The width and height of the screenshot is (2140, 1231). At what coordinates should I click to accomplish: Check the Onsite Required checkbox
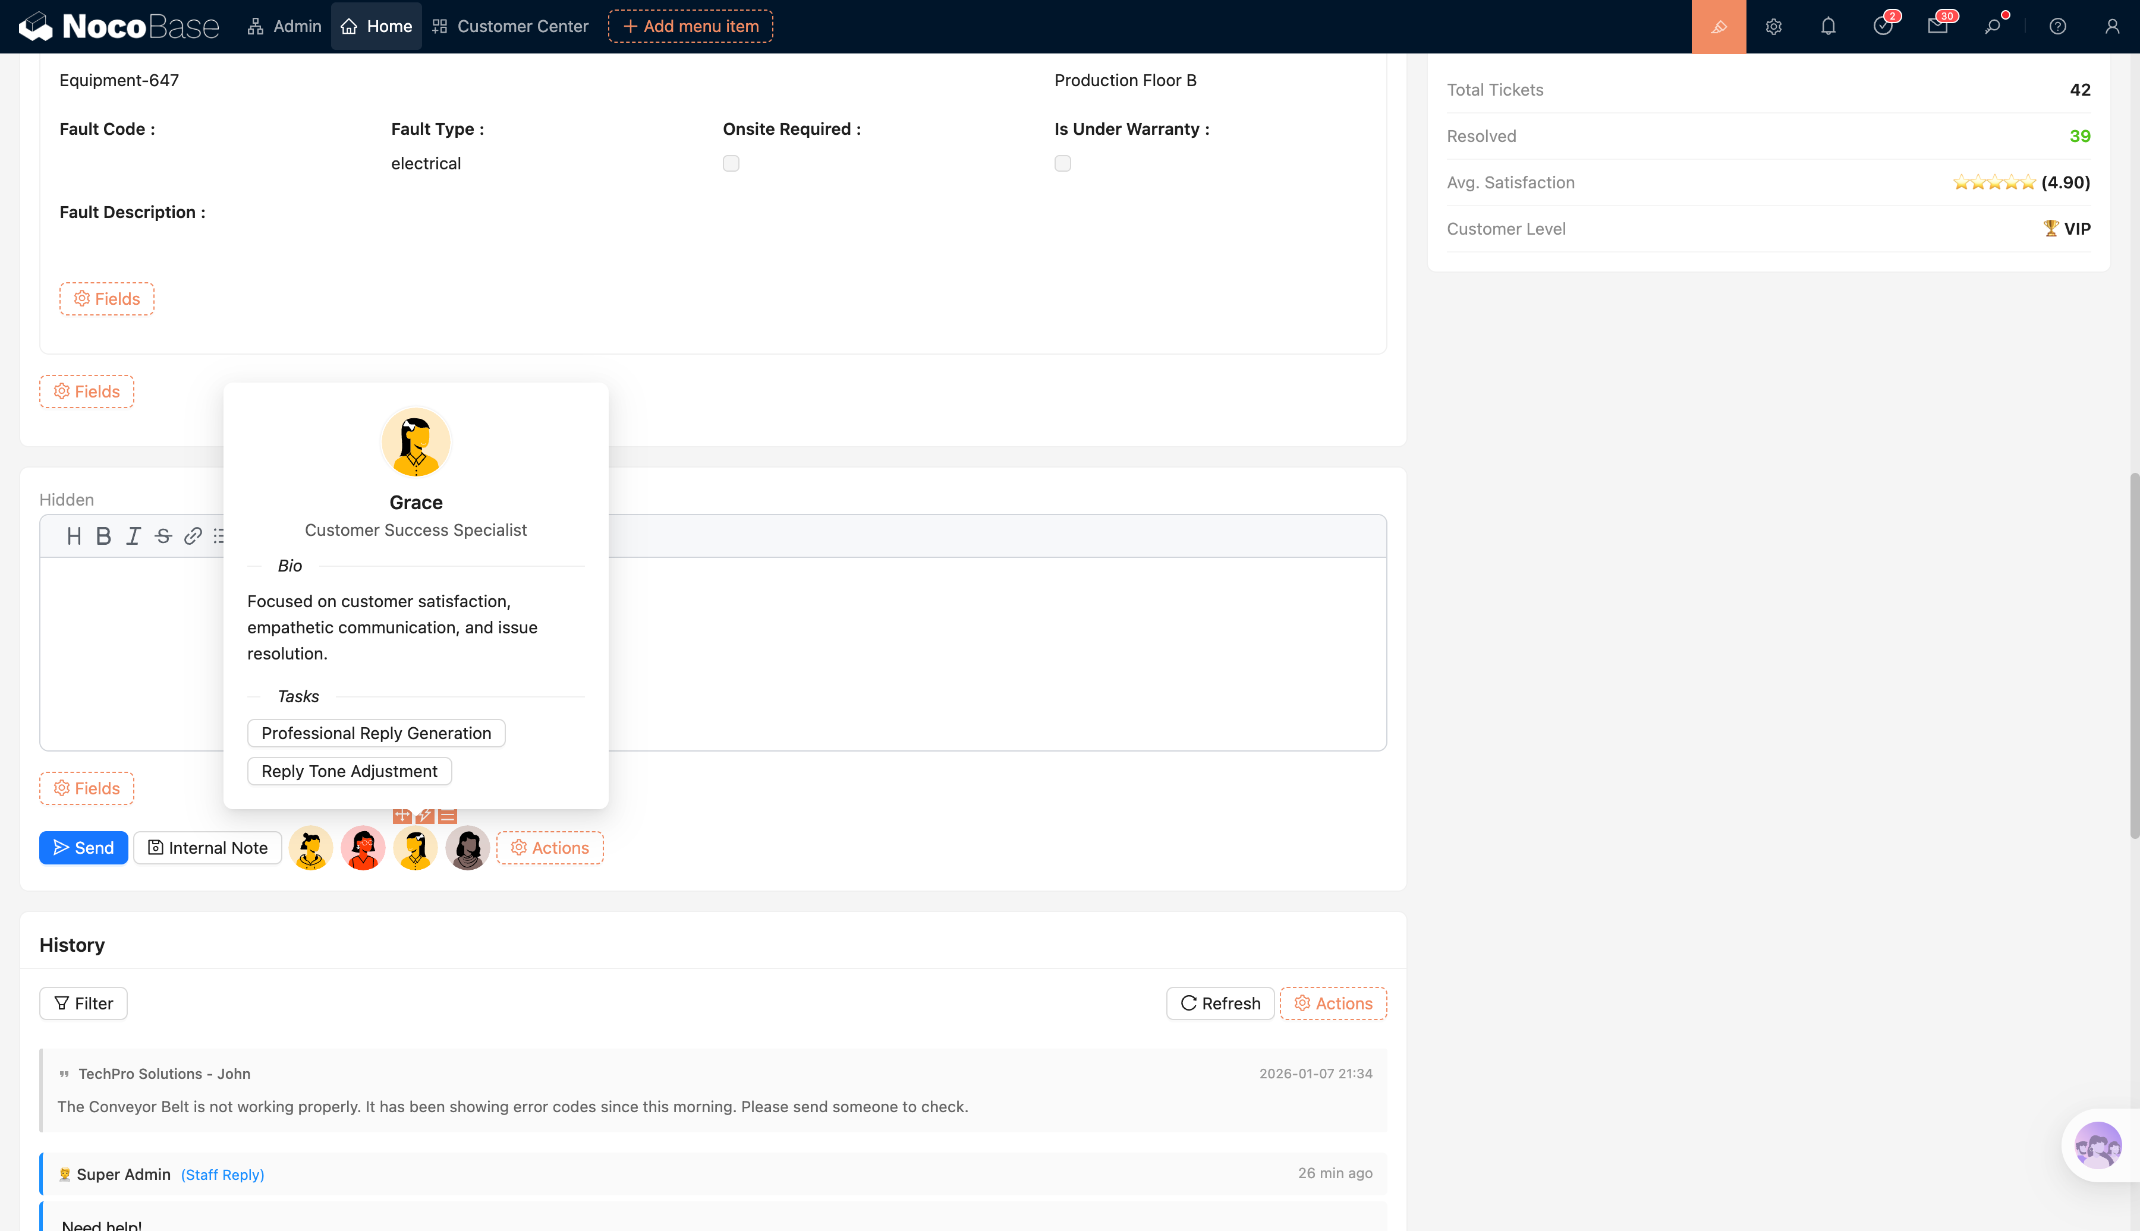coord(731,163)
